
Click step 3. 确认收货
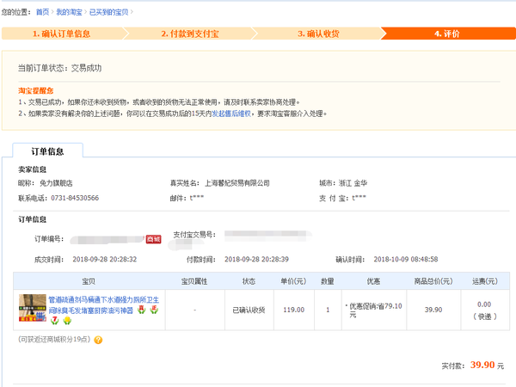click(318, 34)
